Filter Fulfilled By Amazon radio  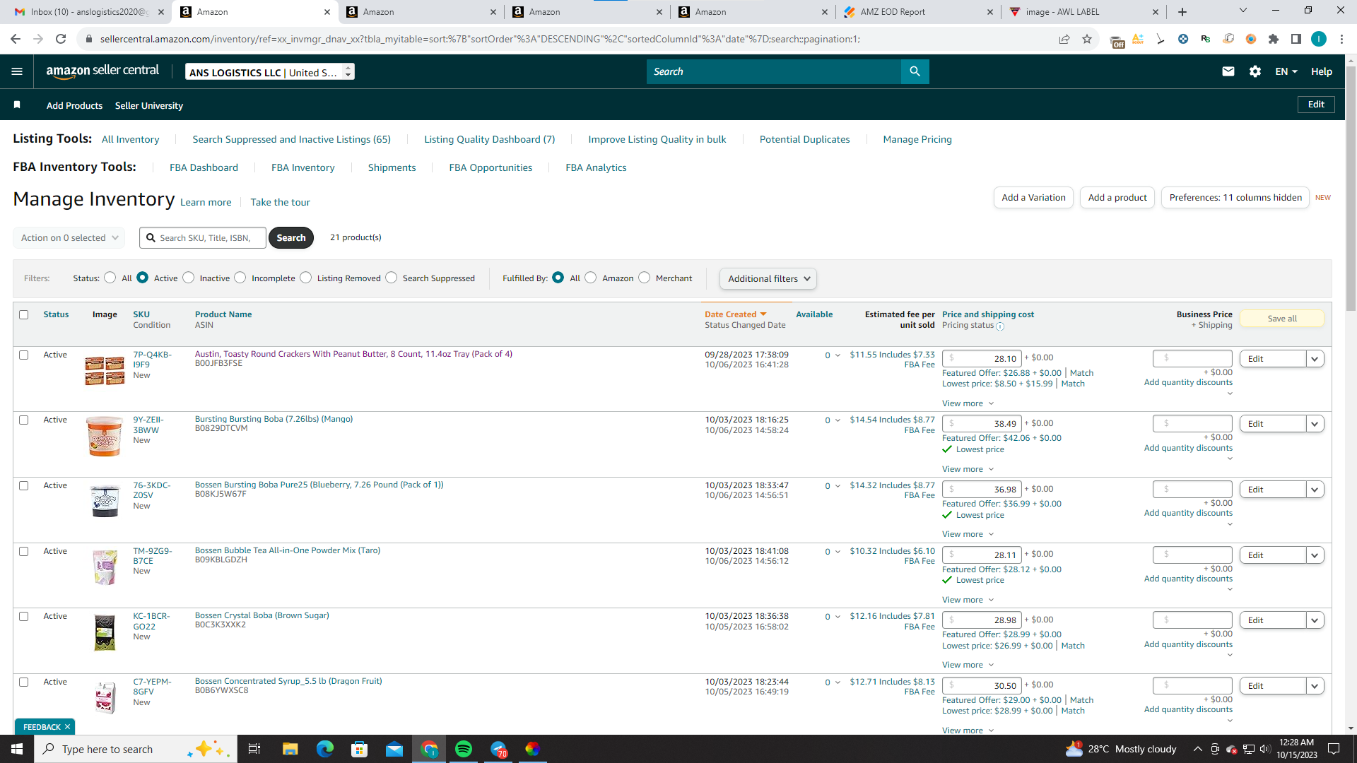pos(591,278)
